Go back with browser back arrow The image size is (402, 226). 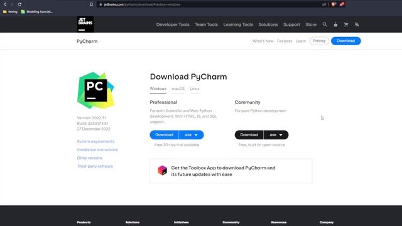[x=4, y=4]
